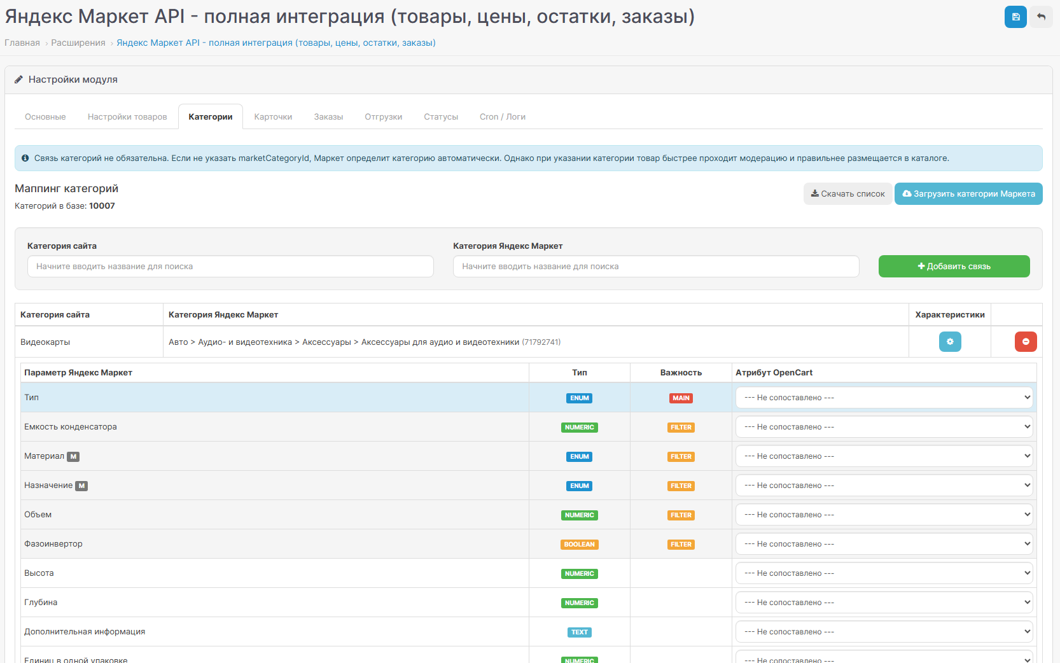Open attribute dropdown for Высота
The image size is (1060, 663).
point(884,573)
